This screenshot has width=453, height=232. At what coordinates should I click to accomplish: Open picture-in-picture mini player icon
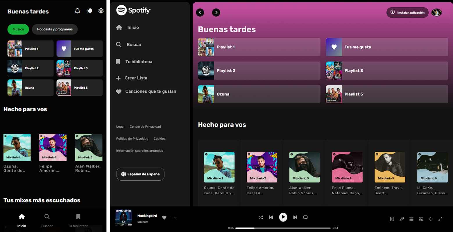tap(174, 217)
